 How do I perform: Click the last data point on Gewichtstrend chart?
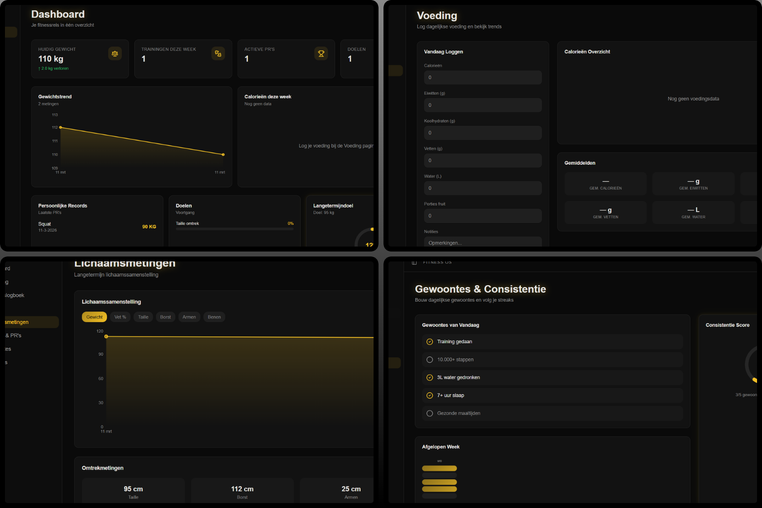click(x=223, y=155)
